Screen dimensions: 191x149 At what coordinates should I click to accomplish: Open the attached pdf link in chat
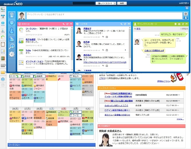(x=154, y=50)
